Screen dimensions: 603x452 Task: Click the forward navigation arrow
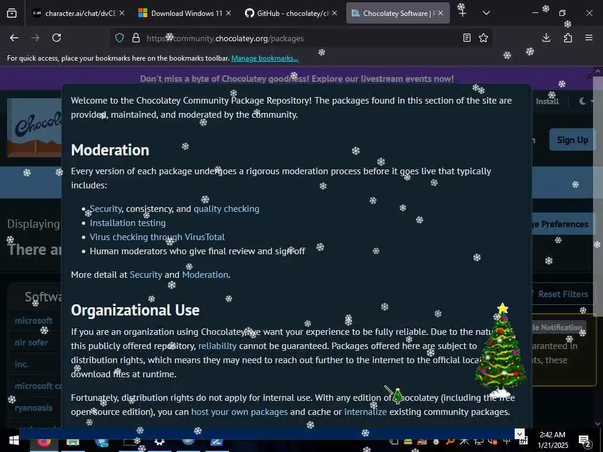[35, 38]
